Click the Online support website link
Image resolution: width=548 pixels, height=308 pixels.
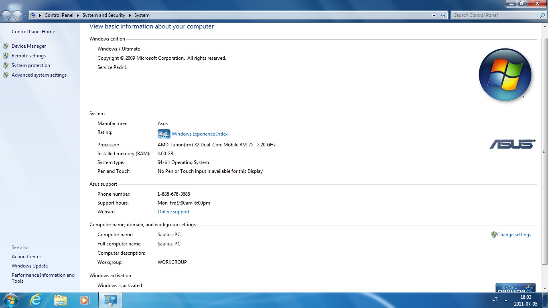tap(173, 212)
